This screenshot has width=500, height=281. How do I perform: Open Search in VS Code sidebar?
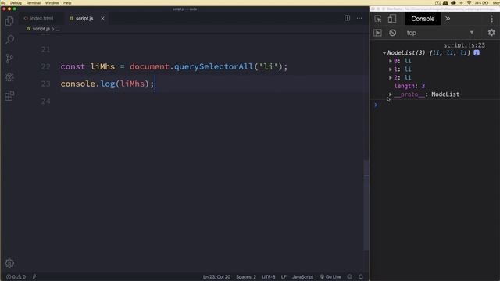click(x=9, y=40)
